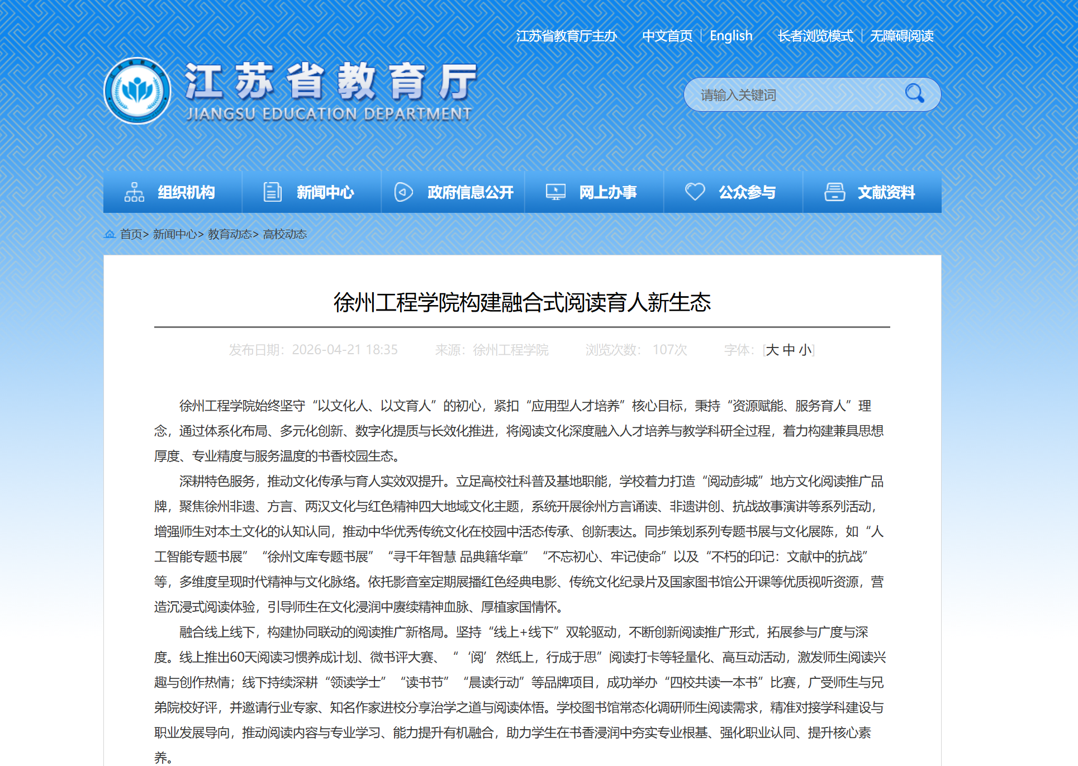Image resolution: width=1078 pixels, height=766 pixels.
Task: Go to 中文首页 link
Action: point(667,36)
